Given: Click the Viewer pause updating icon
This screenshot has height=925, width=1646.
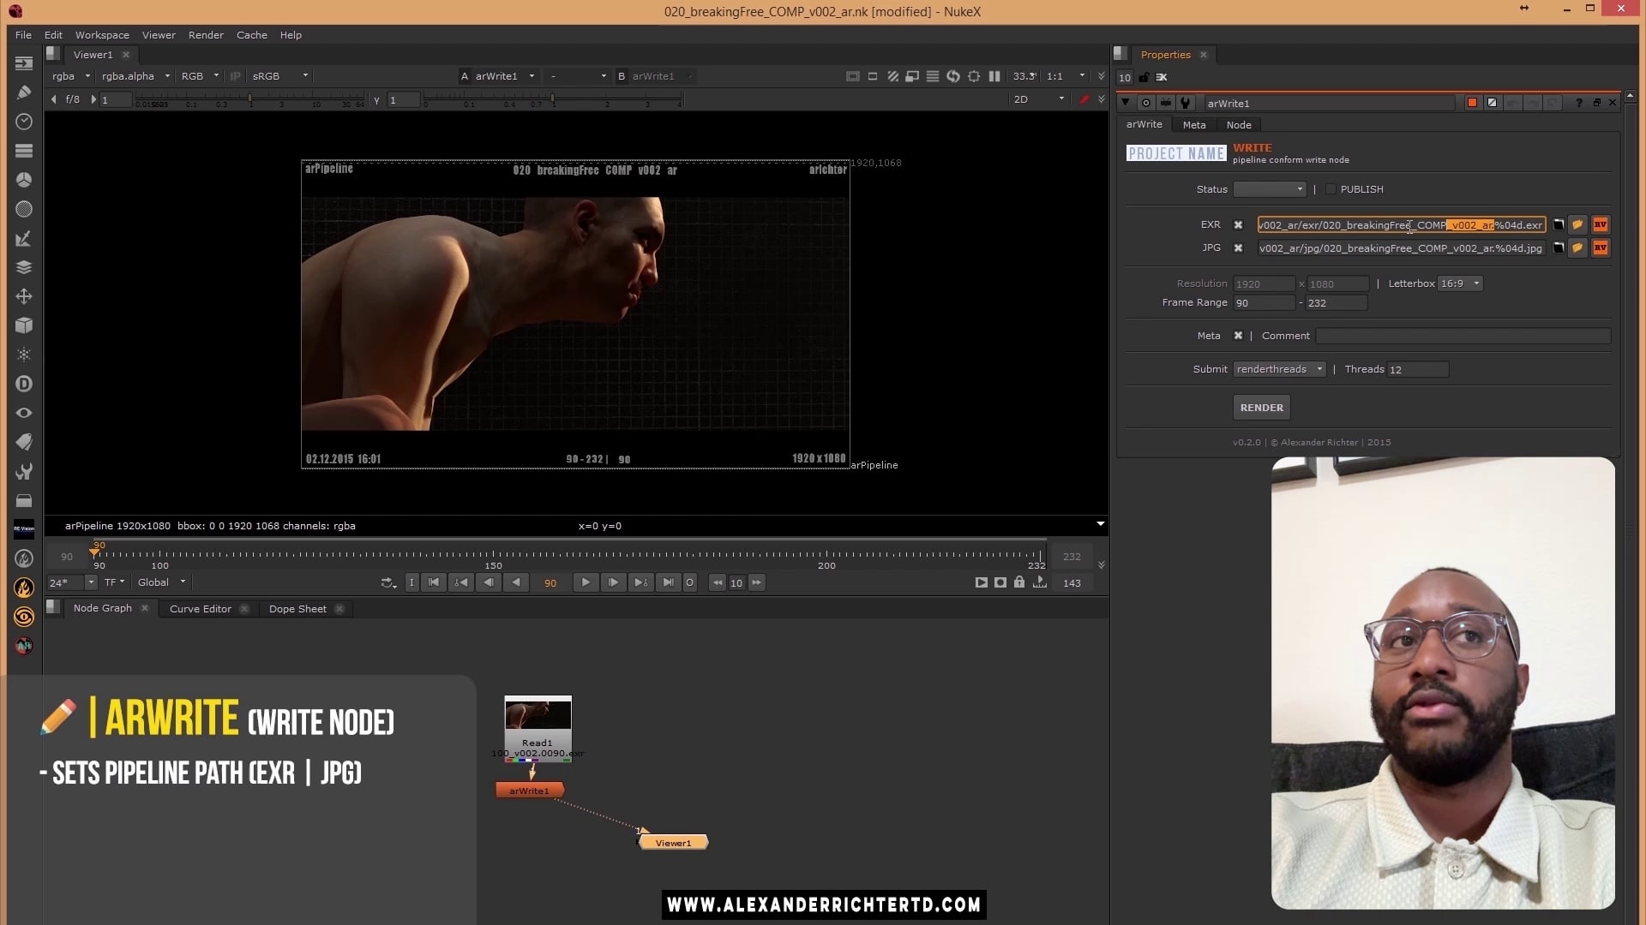Looking at the screenshot, I should [x=994, y=76].
